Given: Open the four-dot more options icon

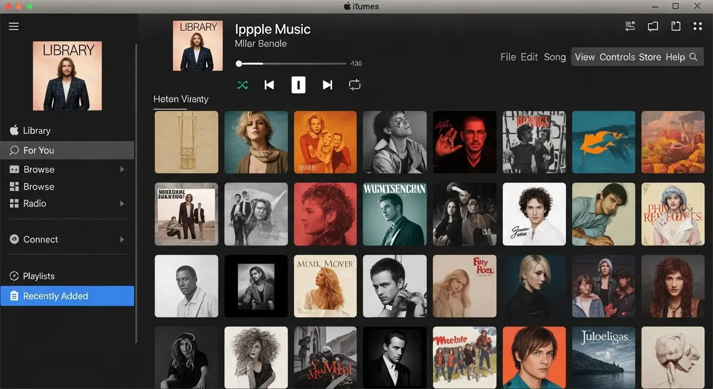Looking at the screenshot, I should pos(698,26).
